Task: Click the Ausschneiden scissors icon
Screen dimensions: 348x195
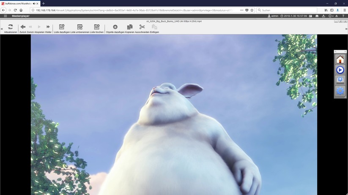Action: coord(142,27)
